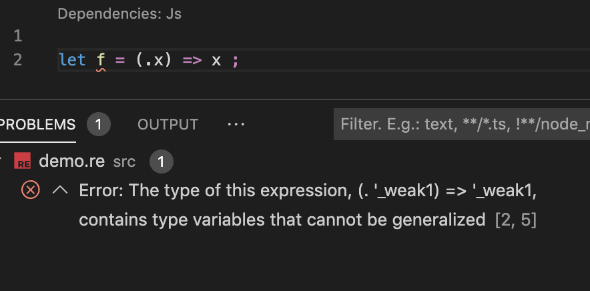The height and width of the screenshot is (291, 590).
Task: Click line number 1 in the gutter
Action: [17, 35]
